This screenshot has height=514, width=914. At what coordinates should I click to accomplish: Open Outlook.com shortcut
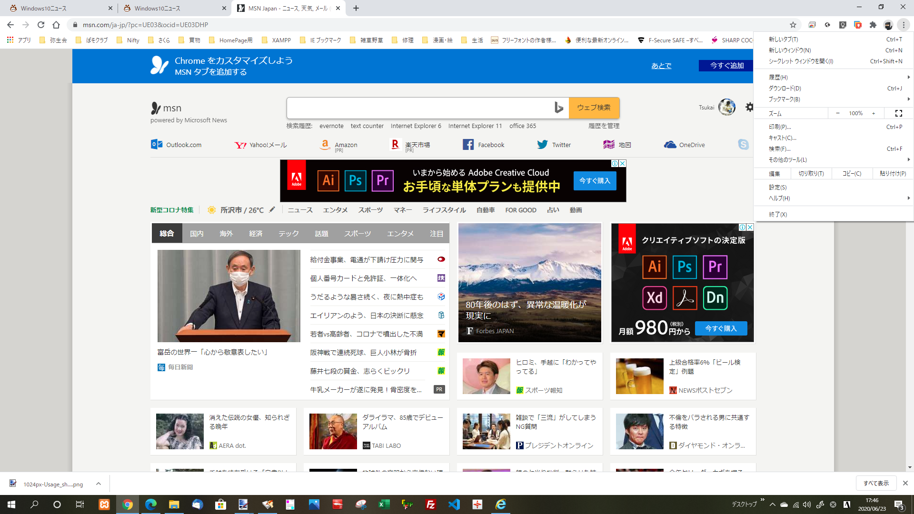coord(176,145)
